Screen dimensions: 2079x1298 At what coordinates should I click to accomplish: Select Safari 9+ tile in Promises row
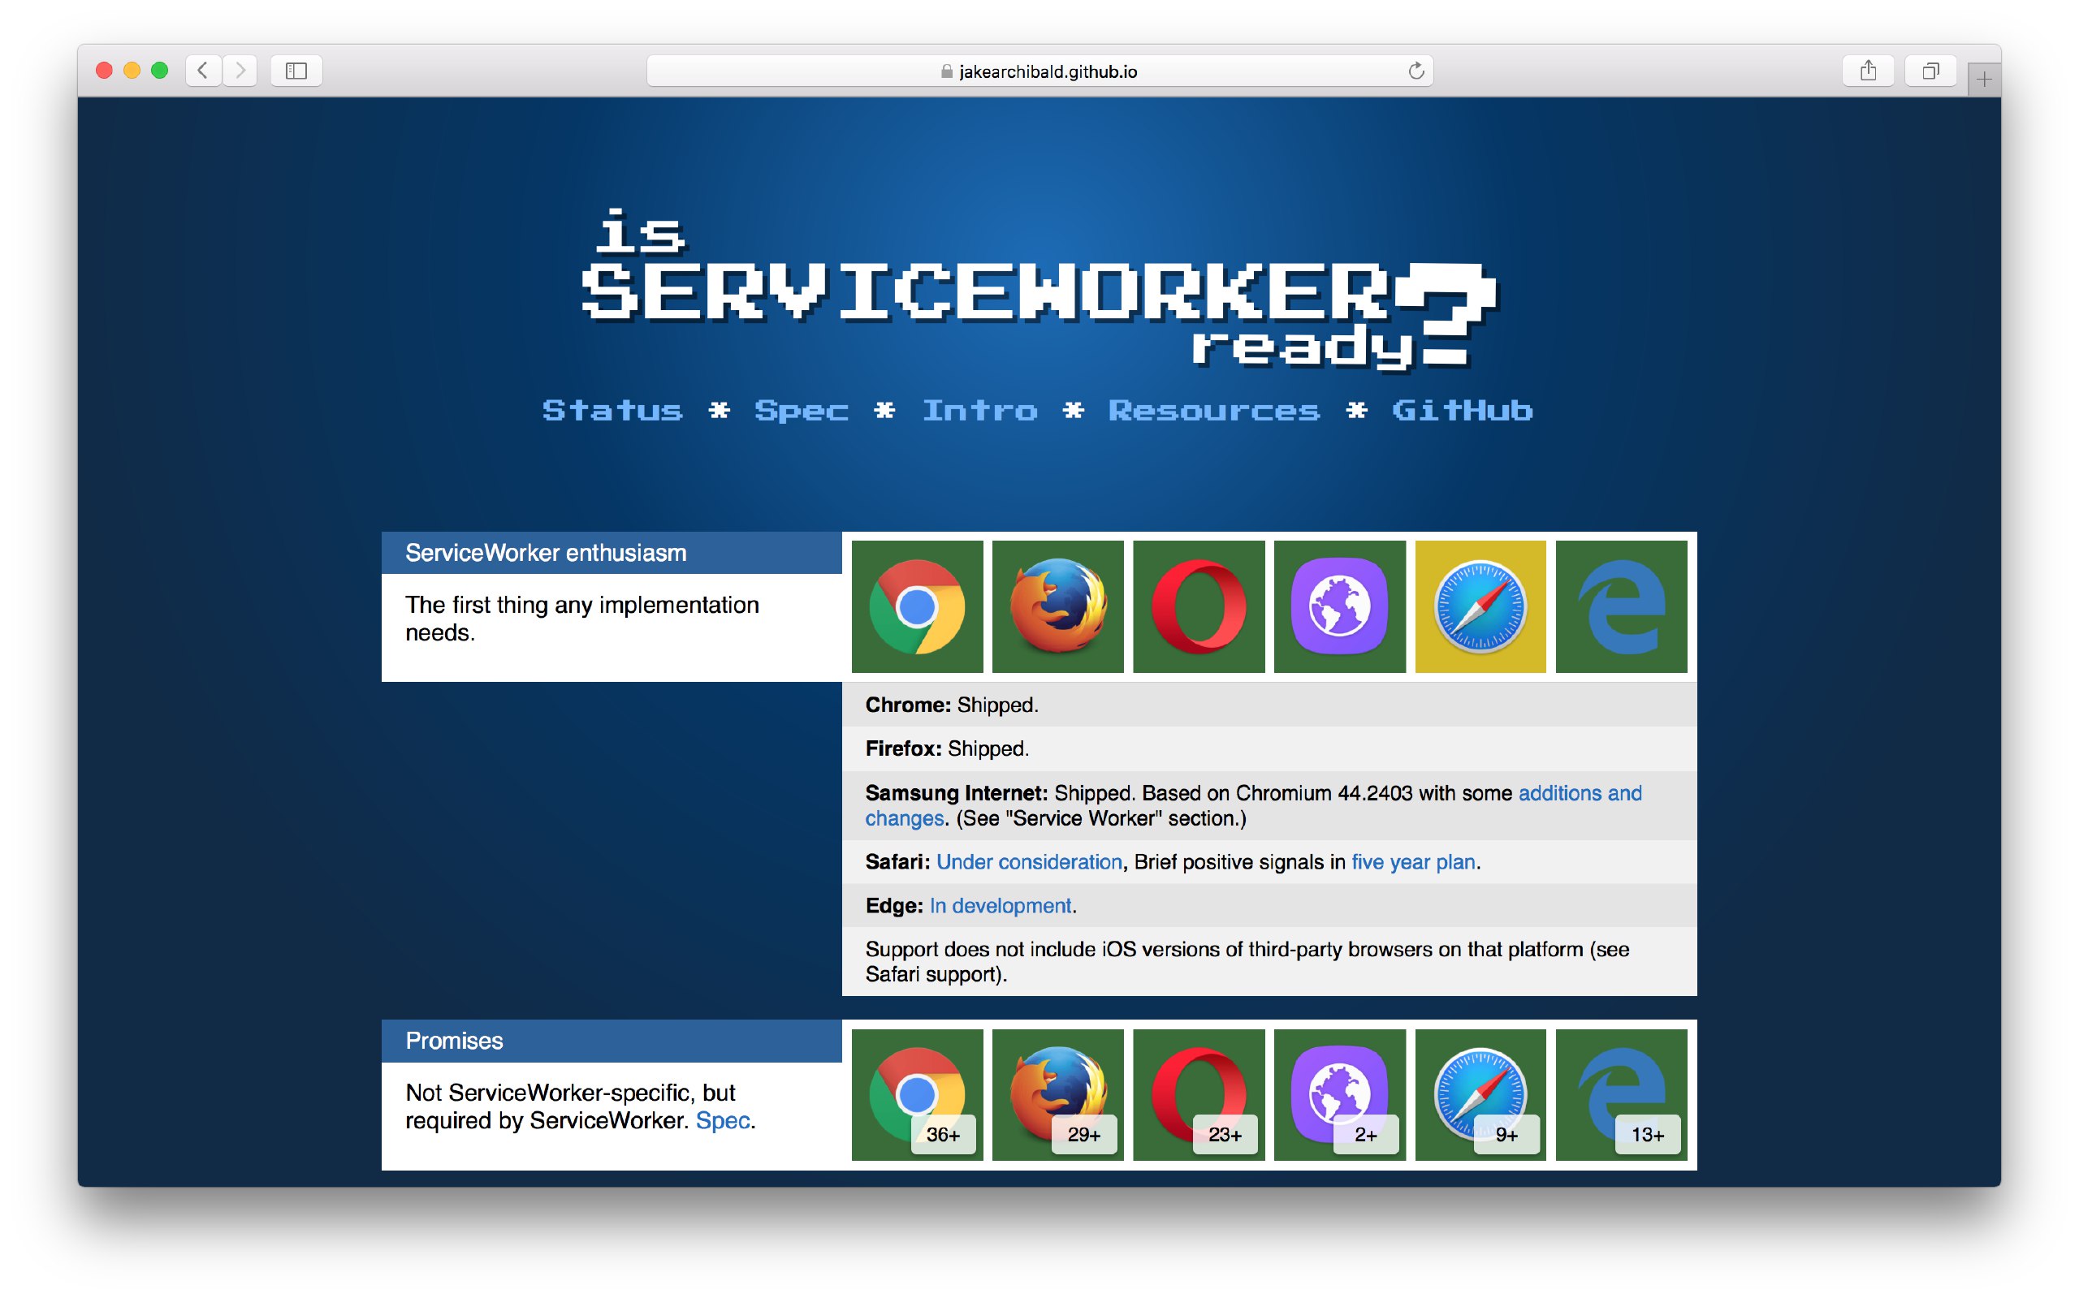point(1480,1094)
